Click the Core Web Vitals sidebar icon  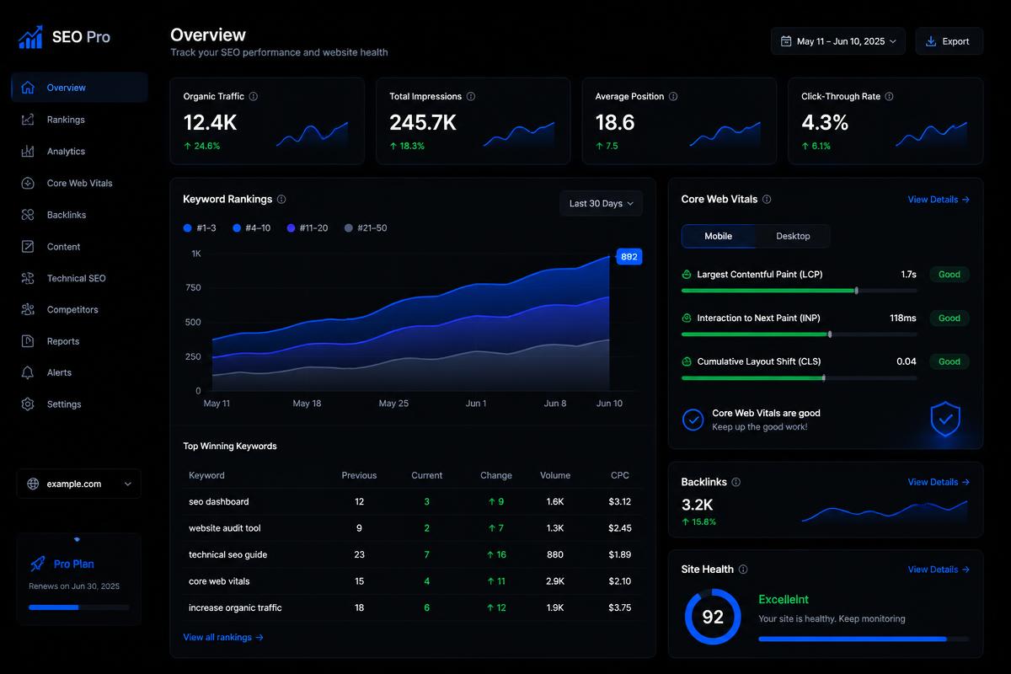[x=28, y=183]
